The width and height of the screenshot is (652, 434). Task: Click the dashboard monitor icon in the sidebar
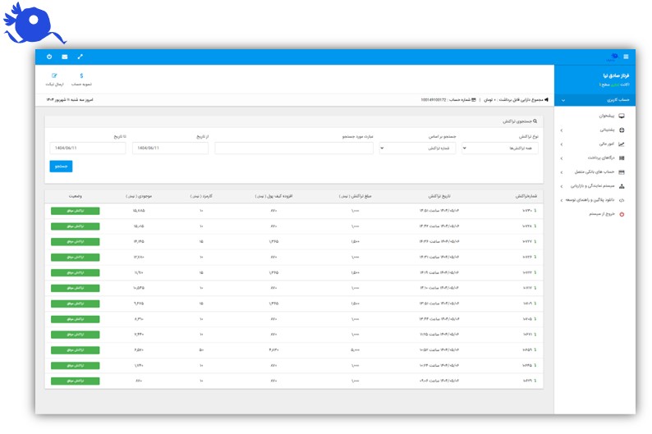[x=622, y=116]
